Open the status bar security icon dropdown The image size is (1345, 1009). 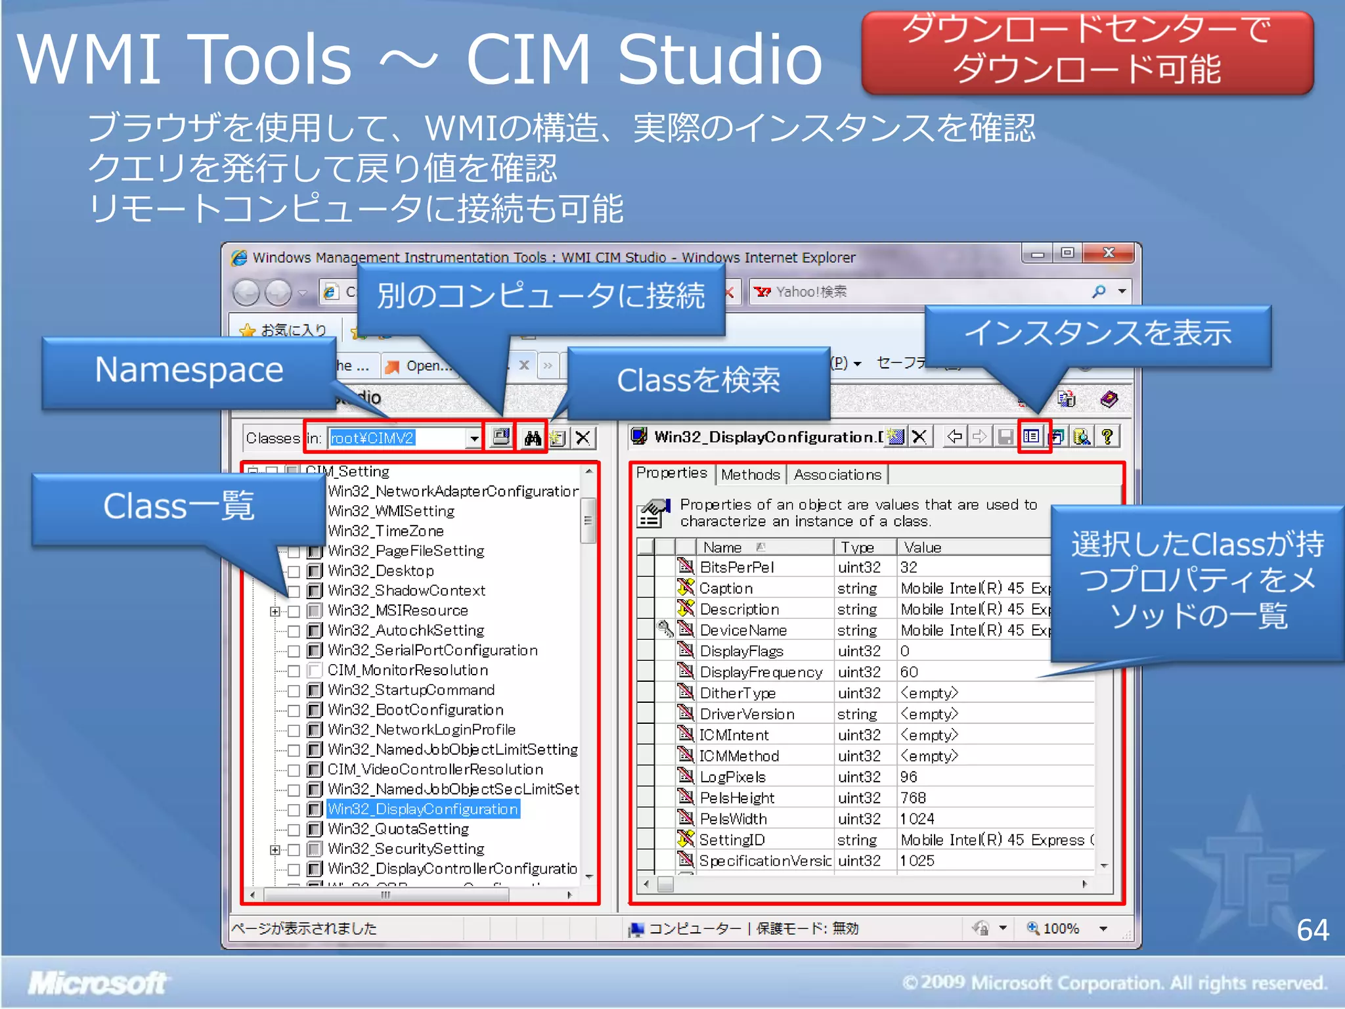tap(1003, 928)
